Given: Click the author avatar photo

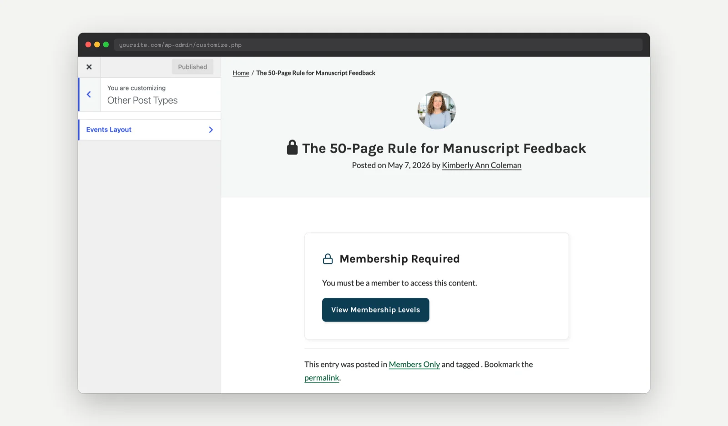Looking at the screenshot, I should coord(437,110).
